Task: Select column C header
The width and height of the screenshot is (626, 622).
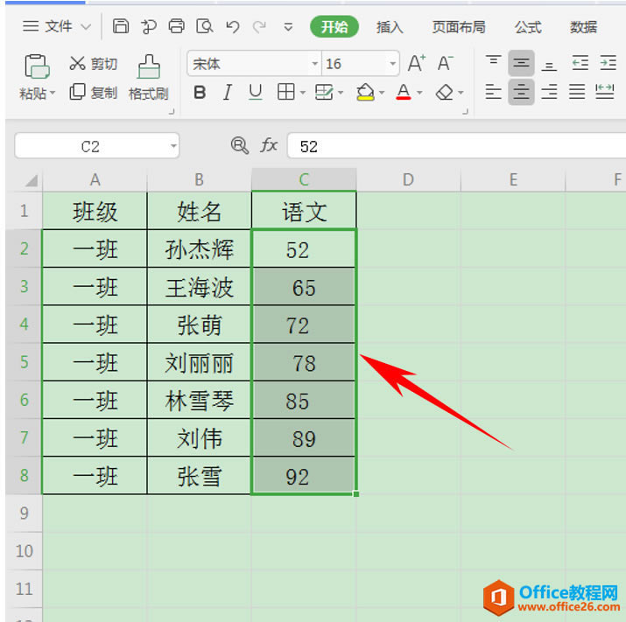Action: pos(304,179)
